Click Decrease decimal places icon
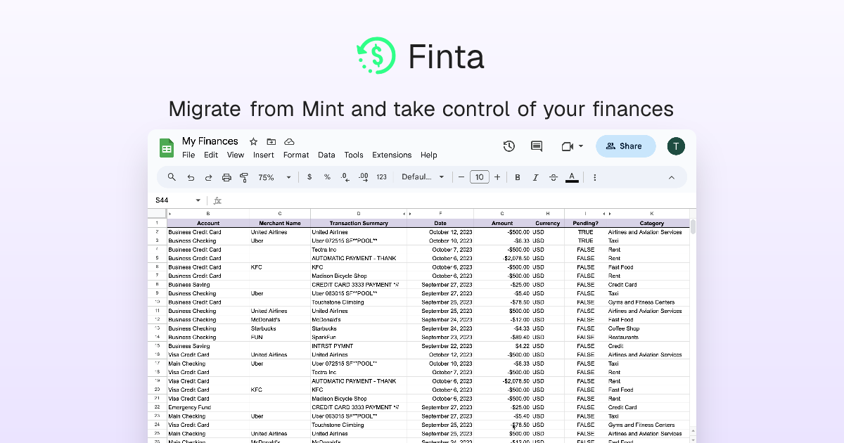 pos(345,177)
